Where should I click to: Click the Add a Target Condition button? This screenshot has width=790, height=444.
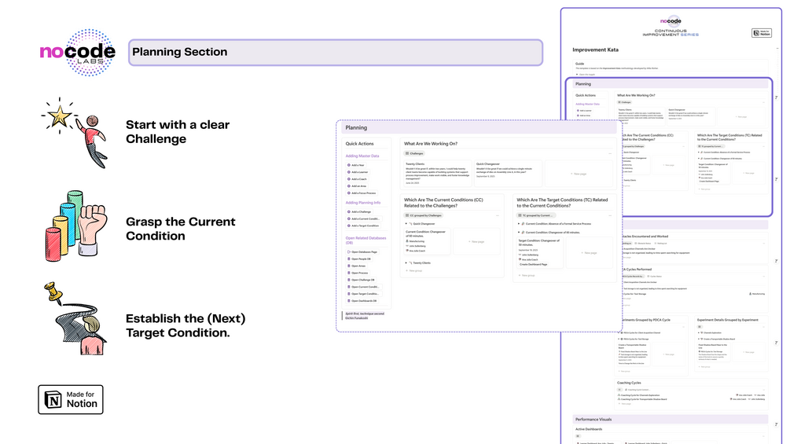coord(363,226)
